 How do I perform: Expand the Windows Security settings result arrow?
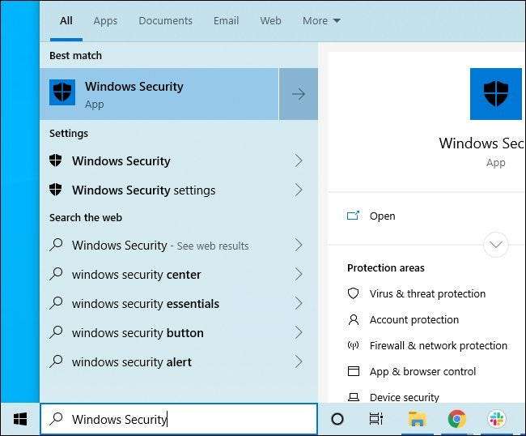tap(299, 190)
